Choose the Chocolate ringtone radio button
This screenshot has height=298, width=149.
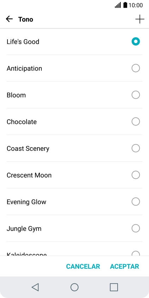click(136, 121)
